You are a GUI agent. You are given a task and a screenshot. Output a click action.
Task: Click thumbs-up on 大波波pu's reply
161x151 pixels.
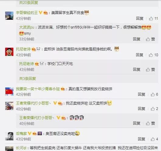pyautogui.click(x=150, y=39)
